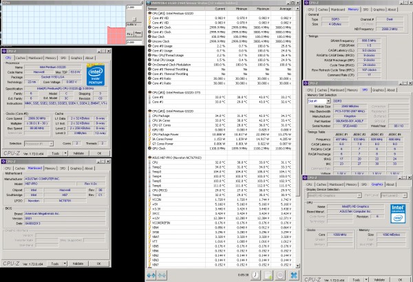
Task: Click the first CPU group header icon in HWiNFO
Action: coord(149,13)
